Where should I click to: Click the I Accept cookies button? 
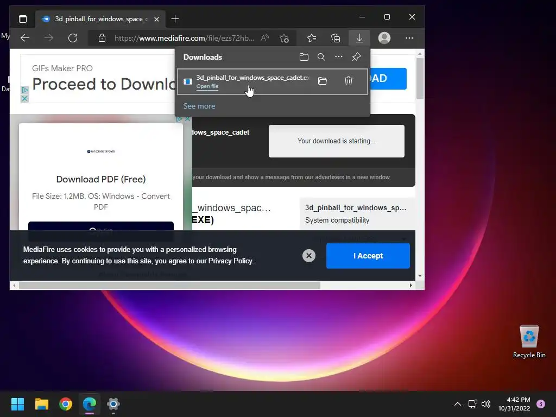point(368,256)
